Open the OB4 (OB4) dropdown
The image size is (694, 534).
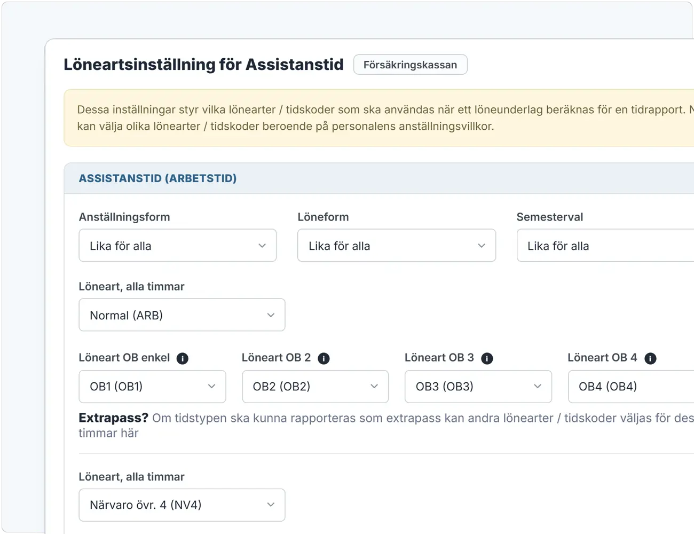point(631,387)
